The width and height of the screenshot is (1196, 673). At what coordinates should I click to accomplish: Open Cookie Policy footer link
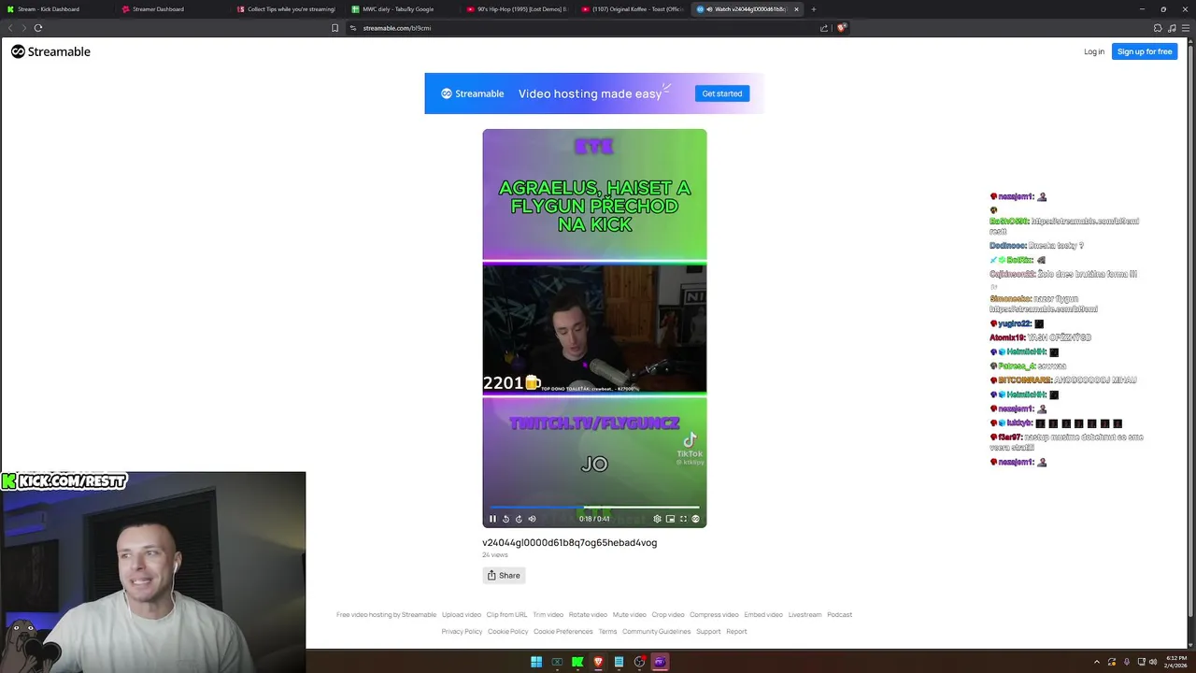(508, 632)
